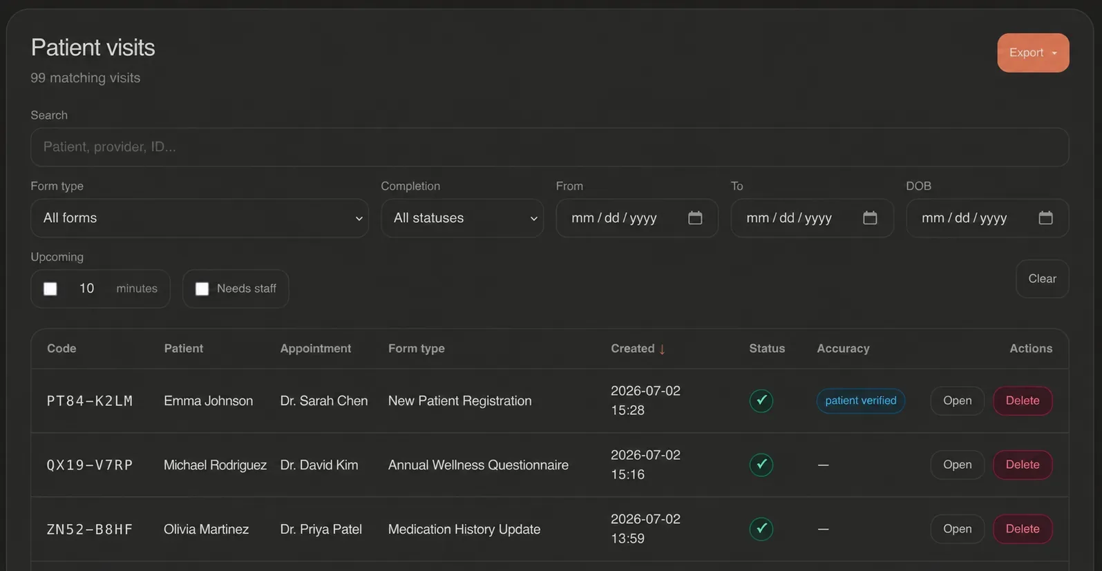The height and width of the screenshot is (571, 1102).
Task: Delete visit ZN52-B8HF for Olivia Martinez
Action: [x=1023, y=529]
